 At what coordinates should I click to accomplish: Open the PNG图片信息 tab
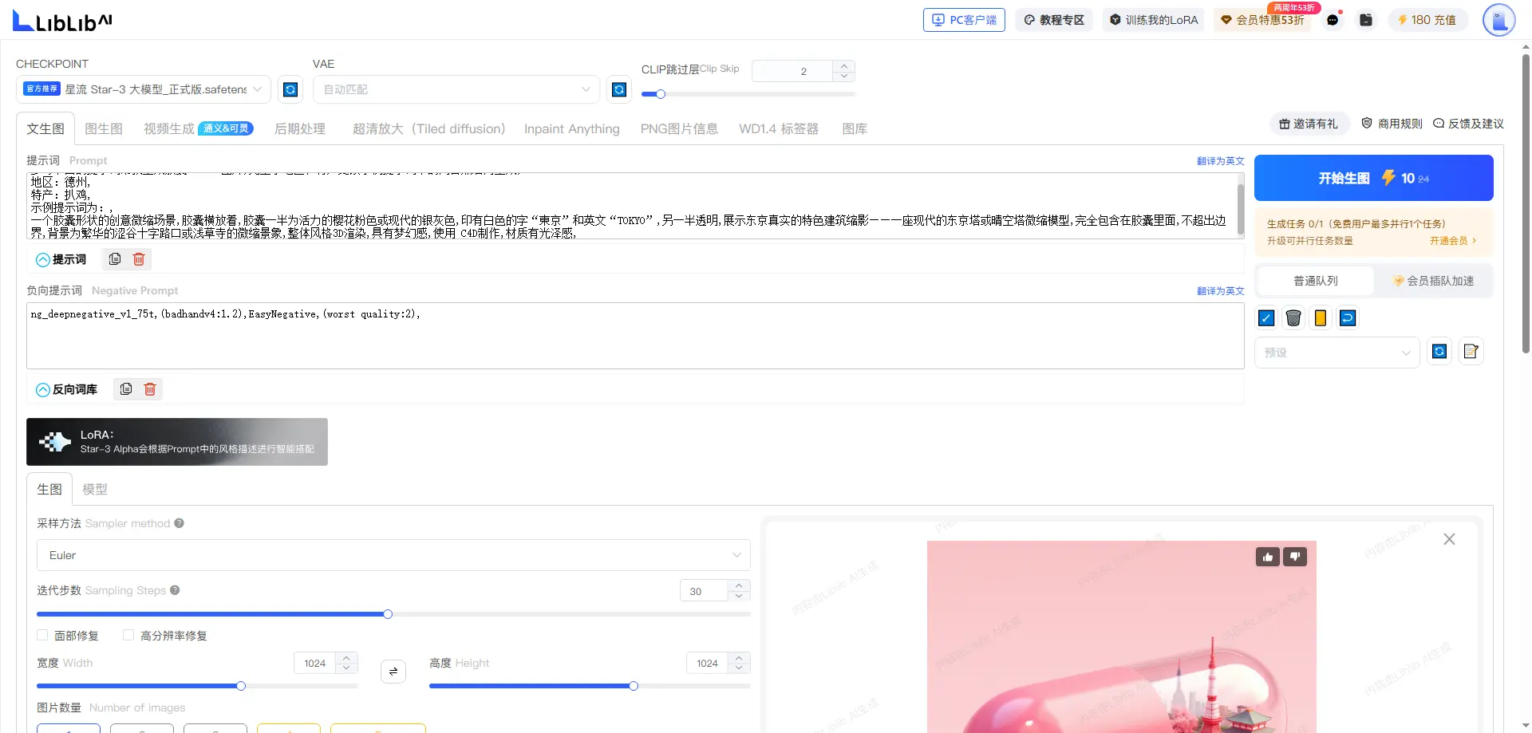tap(679, 128)
